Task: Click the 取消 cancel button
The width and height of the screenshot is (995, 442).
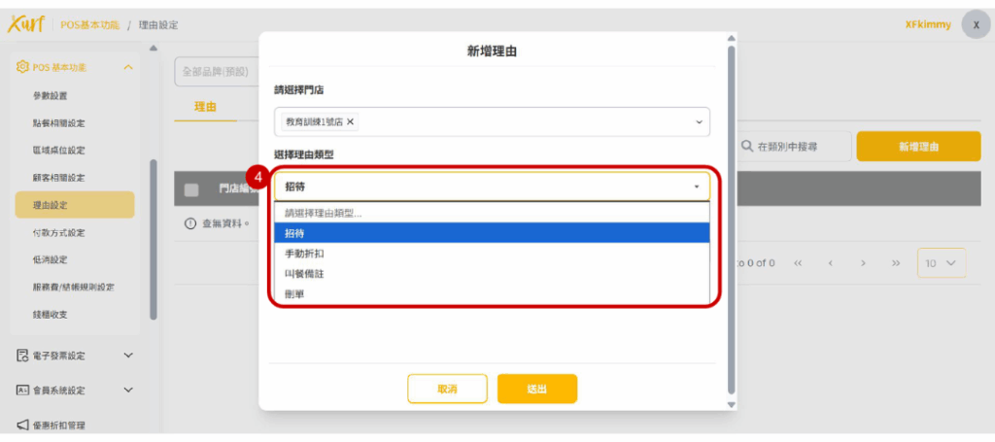Action: (447, 389)
